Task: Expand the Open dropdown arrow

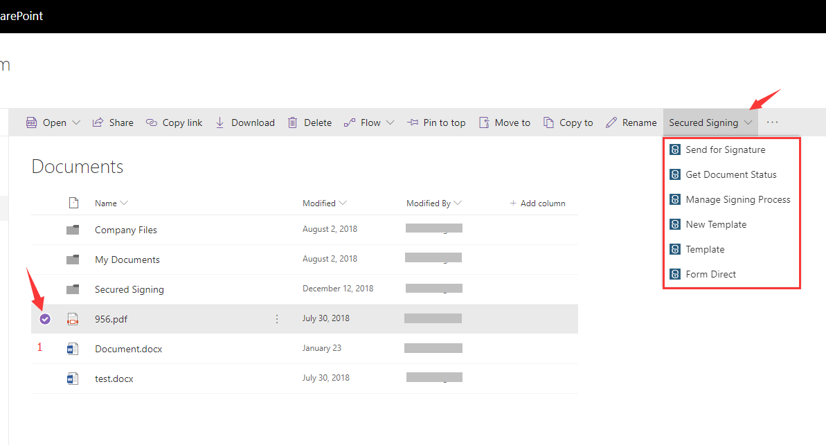Action: [x=76, y=122]
